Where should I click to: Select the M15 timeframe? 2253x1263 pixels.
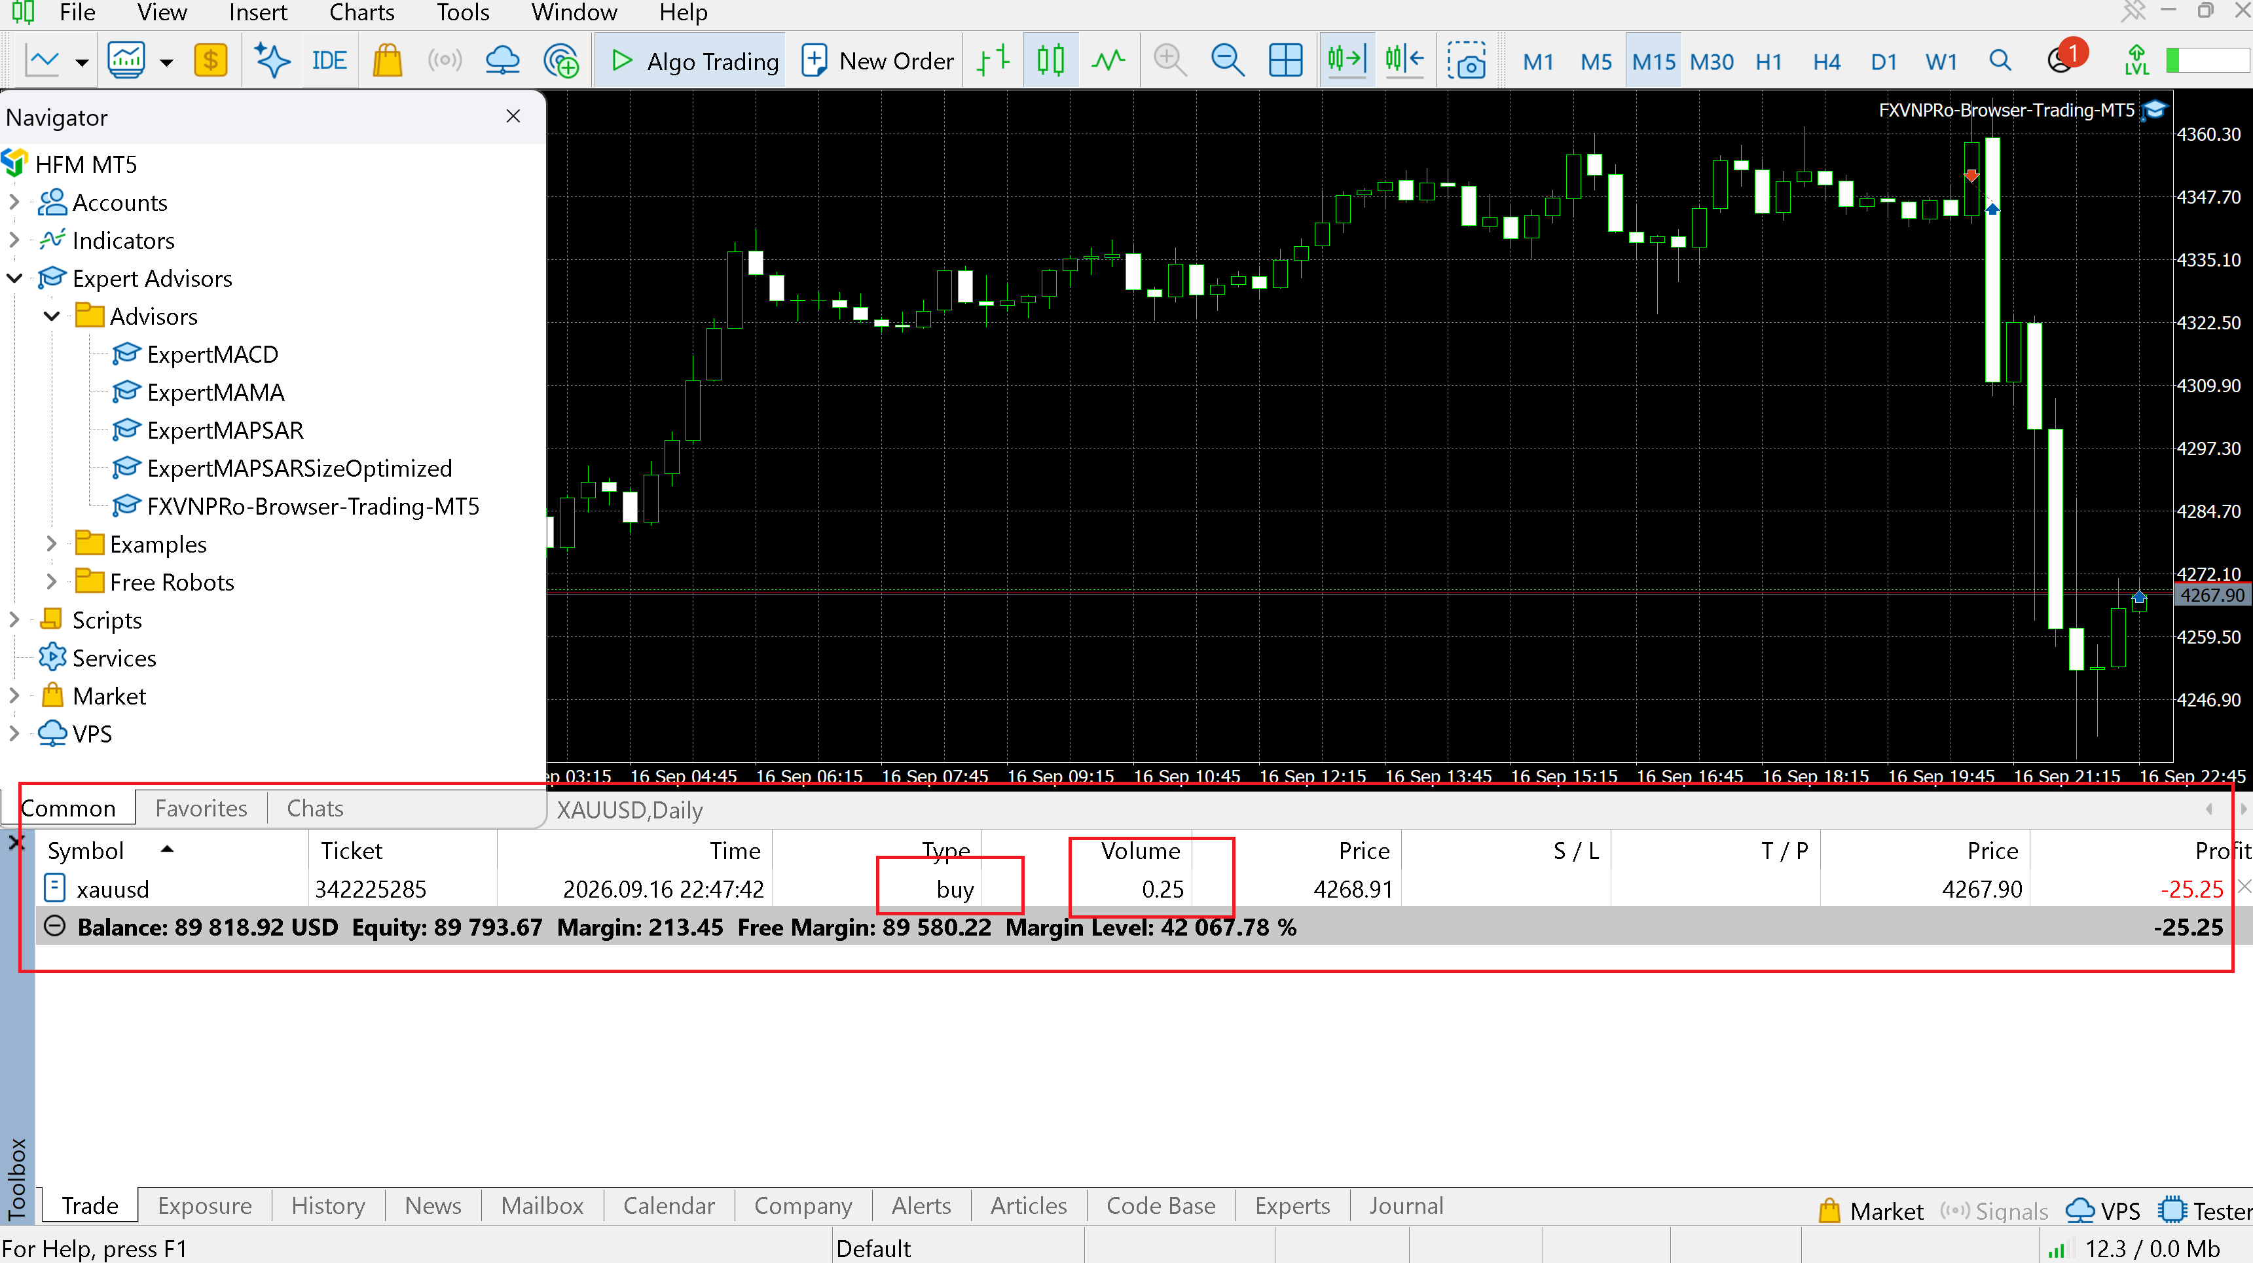pyautogui.click(x=1654, y=62)
